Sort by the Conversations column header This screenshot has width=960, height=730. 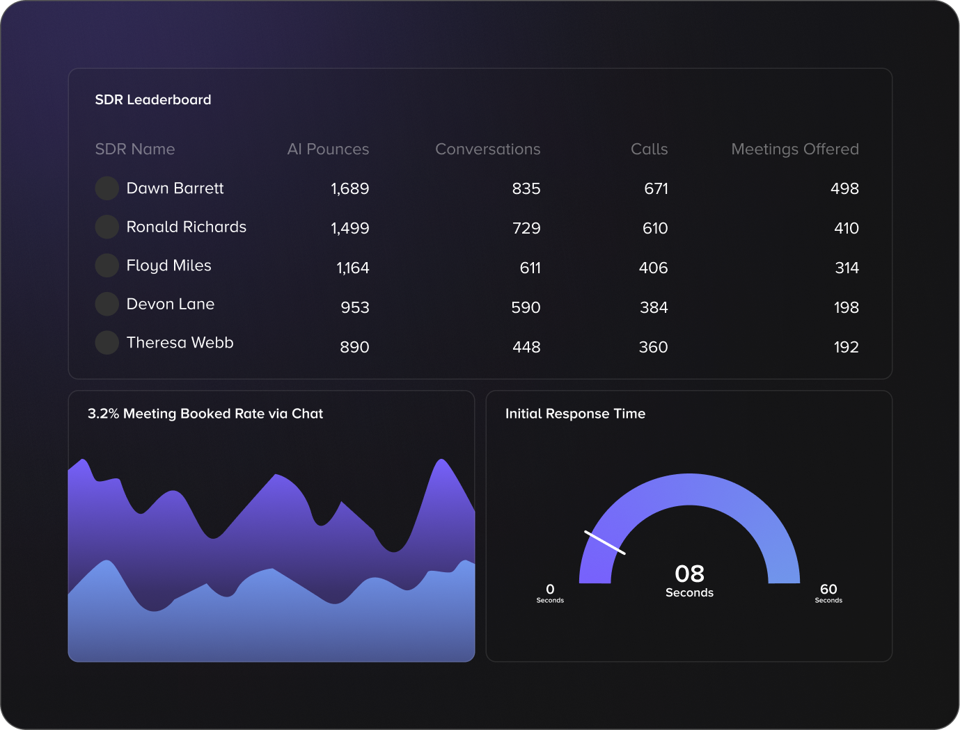487,149
